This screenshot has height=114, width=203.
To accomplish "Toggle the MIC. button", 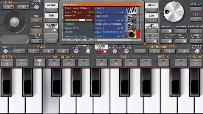I will point(36,20).
